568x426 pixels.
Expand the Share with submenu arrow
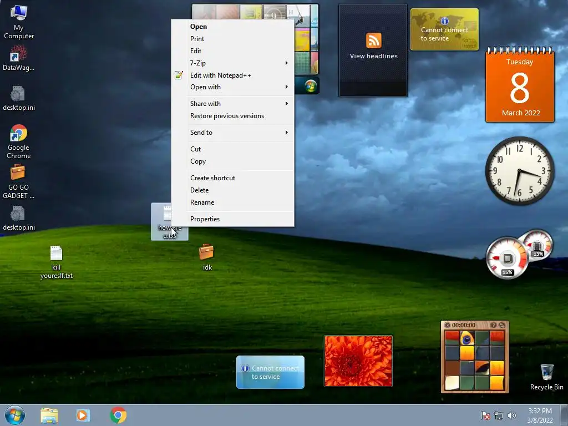pos(287,104)
